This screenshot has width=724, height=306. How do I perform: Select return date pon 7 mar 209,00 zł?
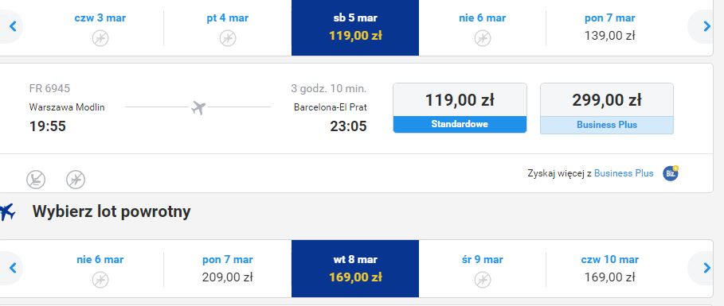click(227, 269)
